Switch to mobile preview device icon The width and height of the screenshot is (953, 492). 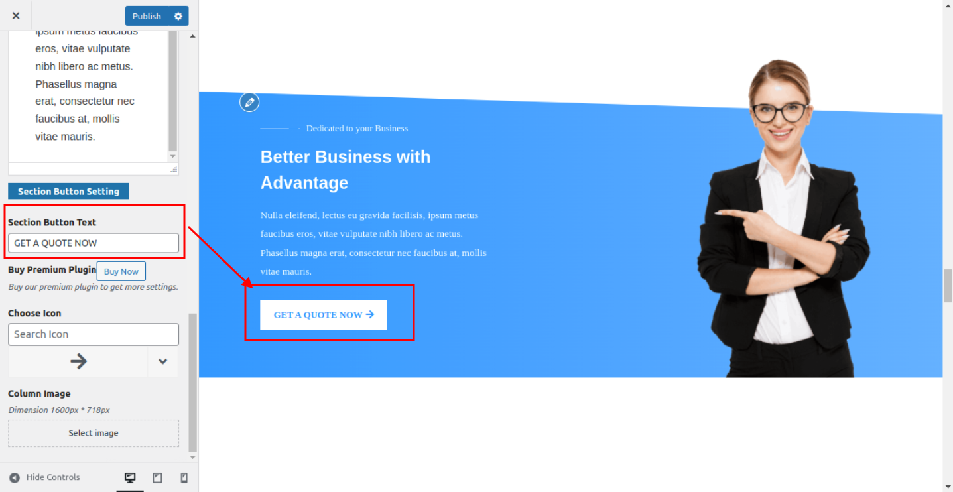[184, 477]
